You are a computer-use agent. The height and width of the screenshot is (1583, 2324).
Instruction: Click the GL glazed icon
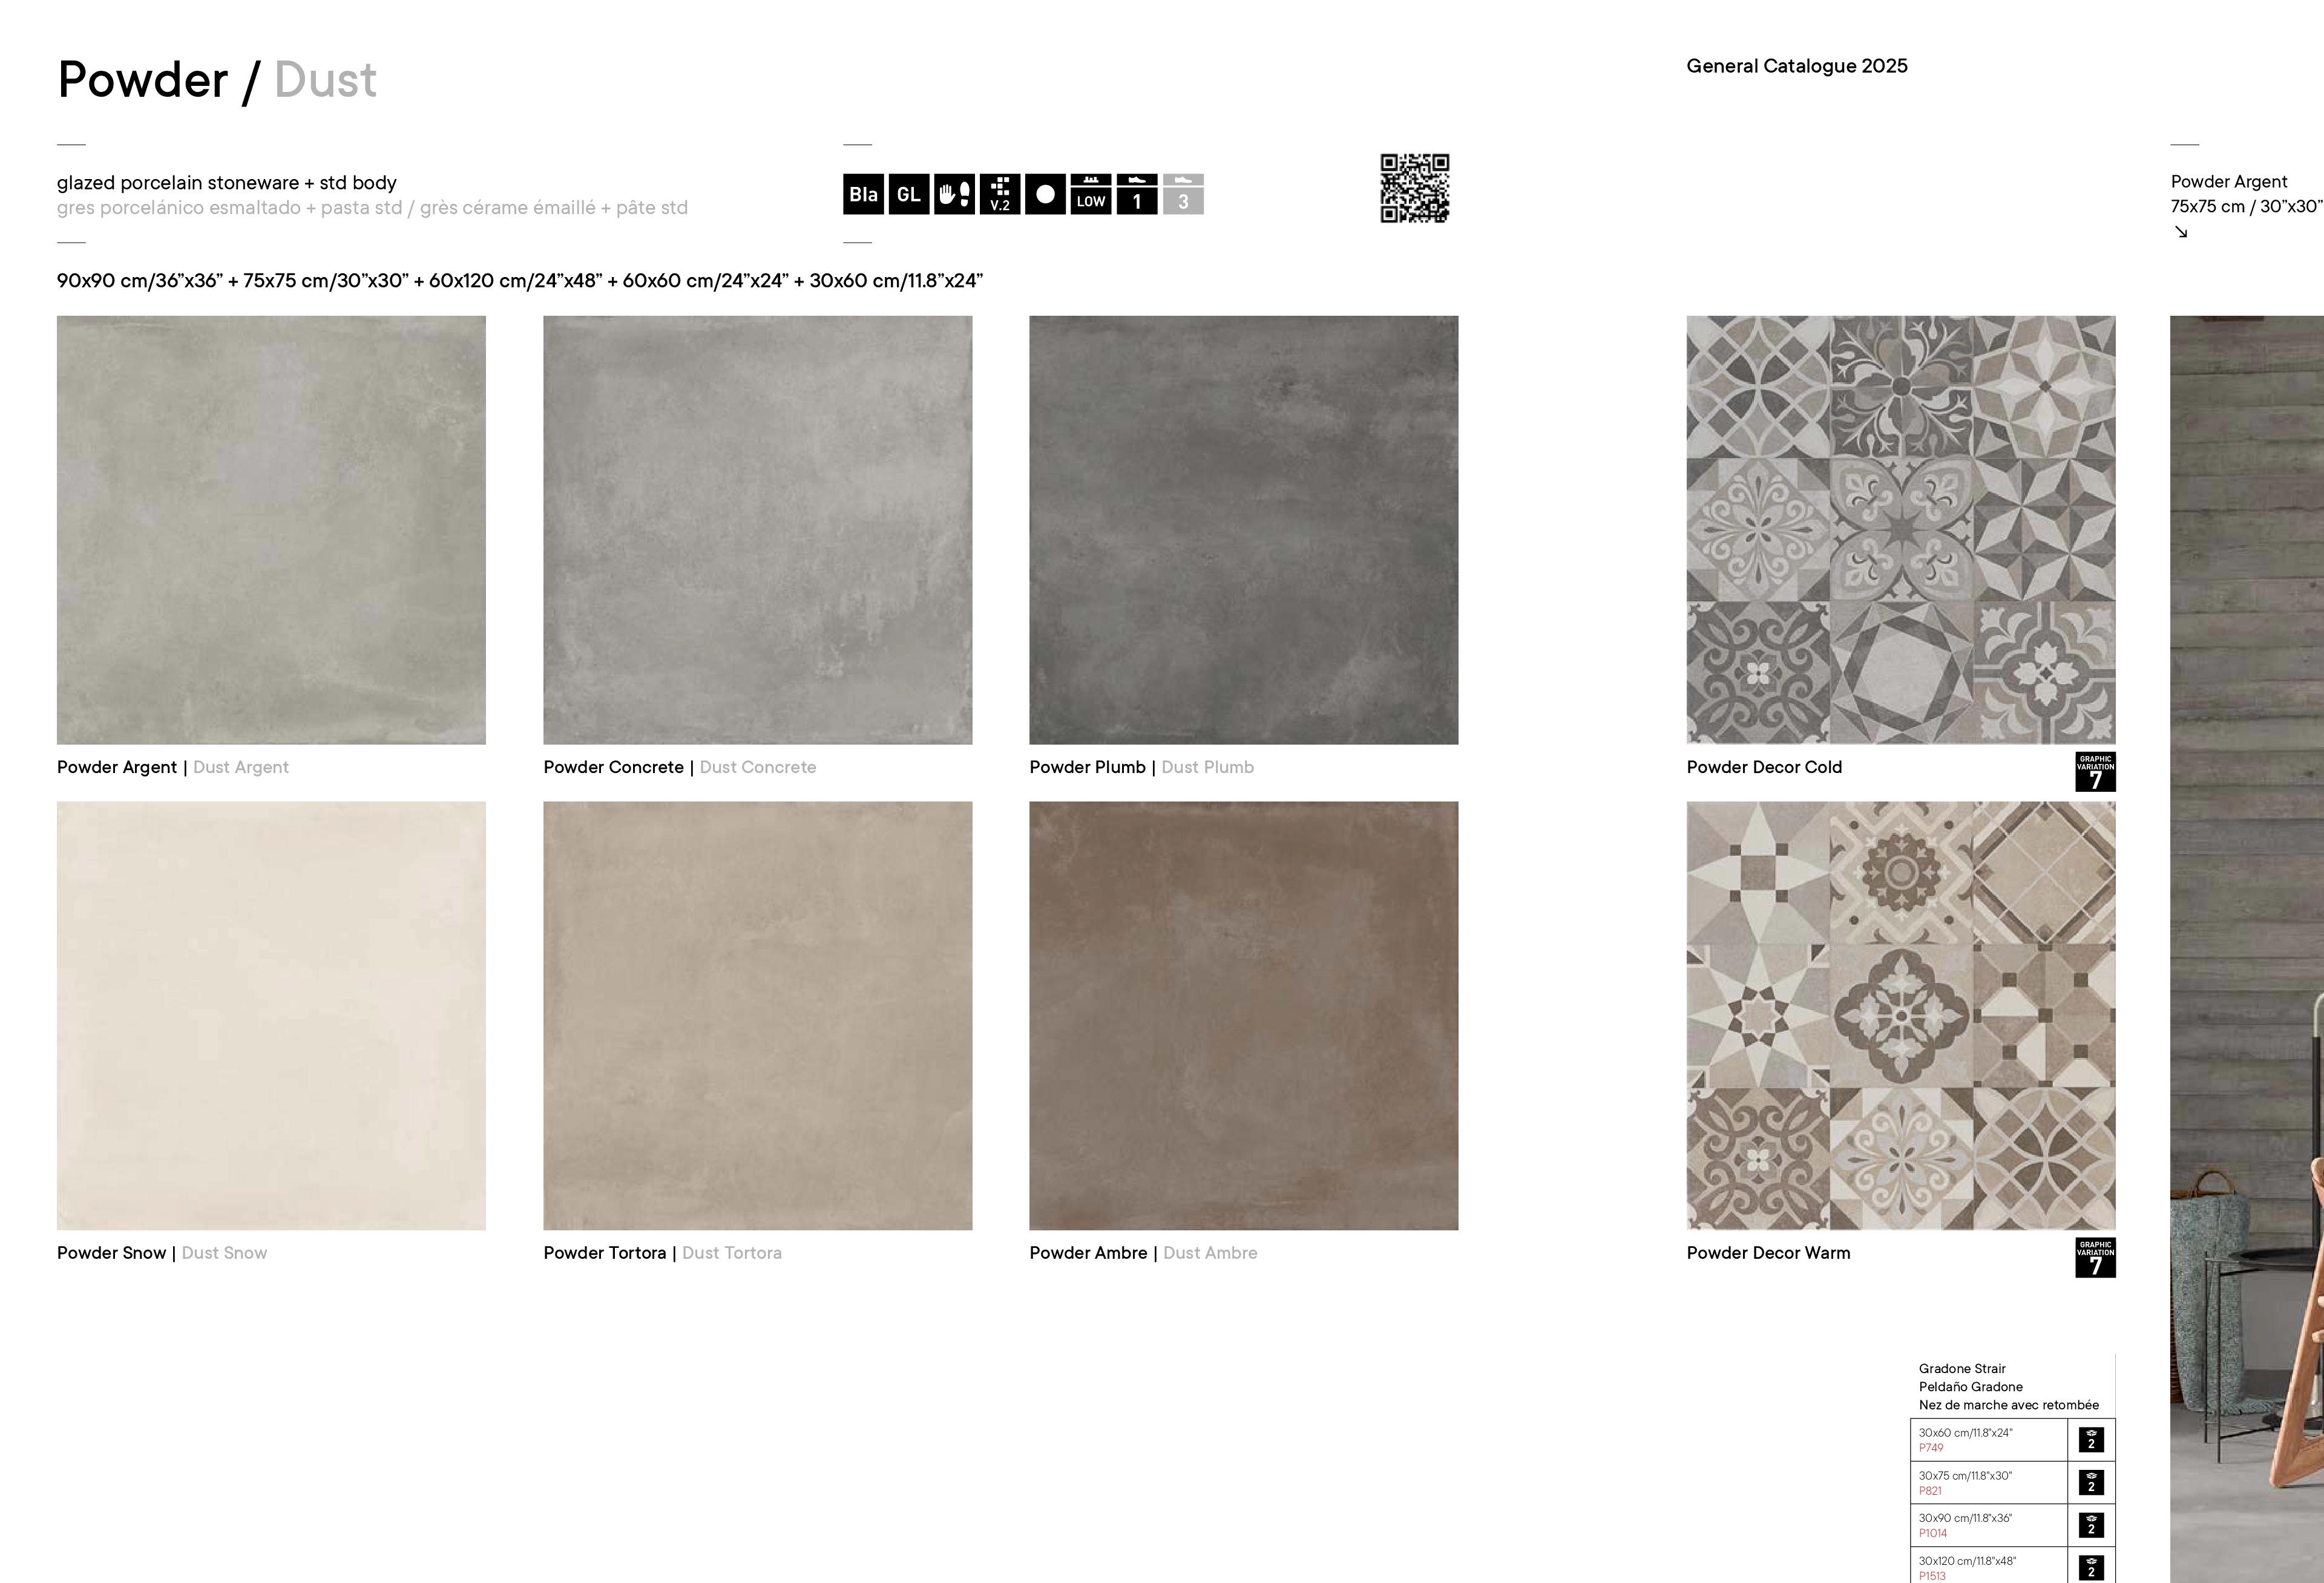coord(909,194)
